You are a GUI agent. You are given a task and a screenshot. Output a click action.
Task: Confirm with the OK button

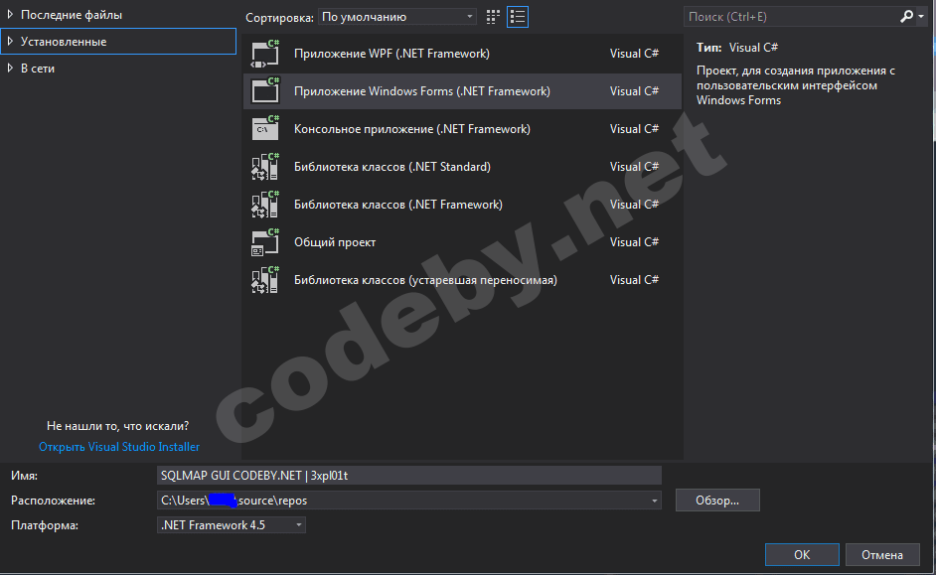pos(802,555)
